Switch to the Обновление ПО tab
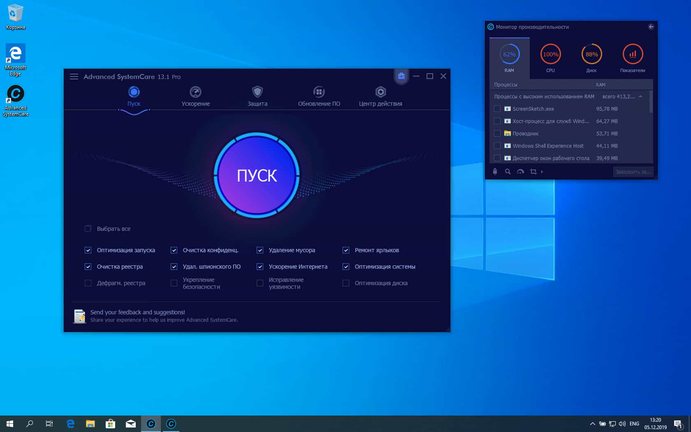Screen dimensions: 691x432 (x=319, y=97)
